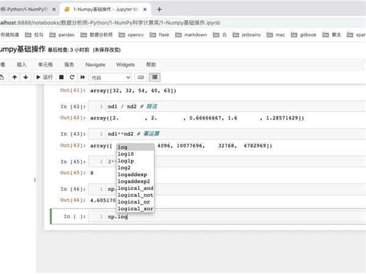This screenshot has height=274, width=366.
Task: Toggle the table of contents icon
Action: pos(154,77)
